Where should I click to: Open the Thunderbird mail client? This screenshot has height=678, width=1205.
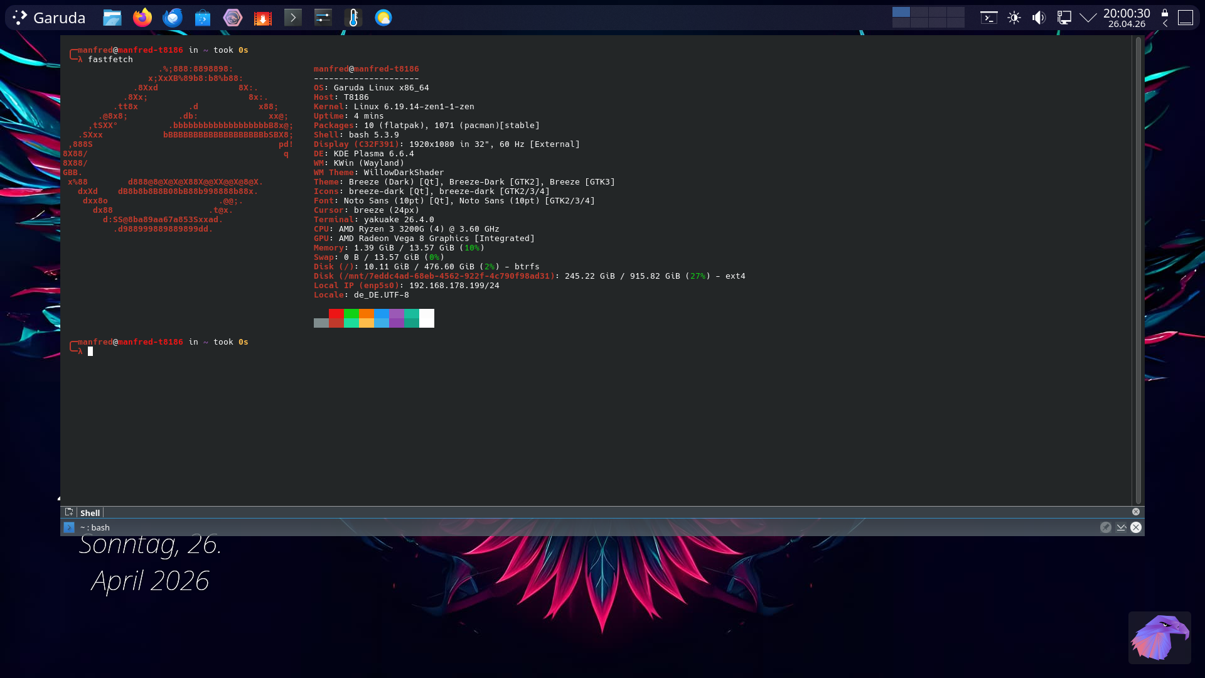click(173, 18)
